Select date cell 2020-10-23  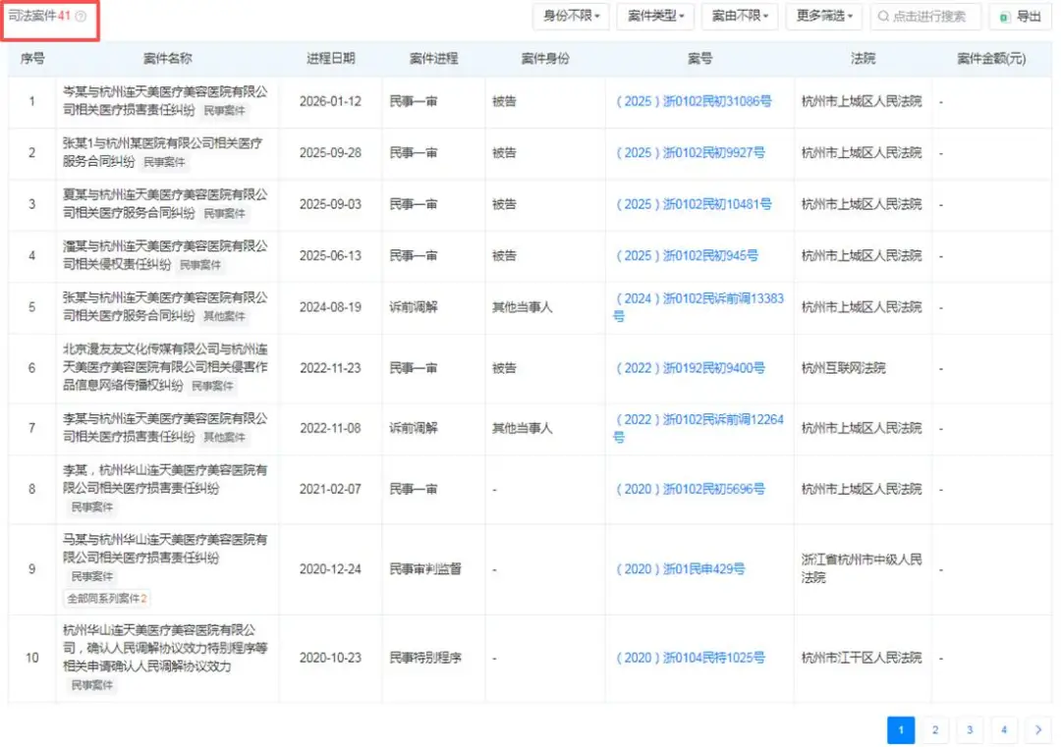tap(330, 658)
